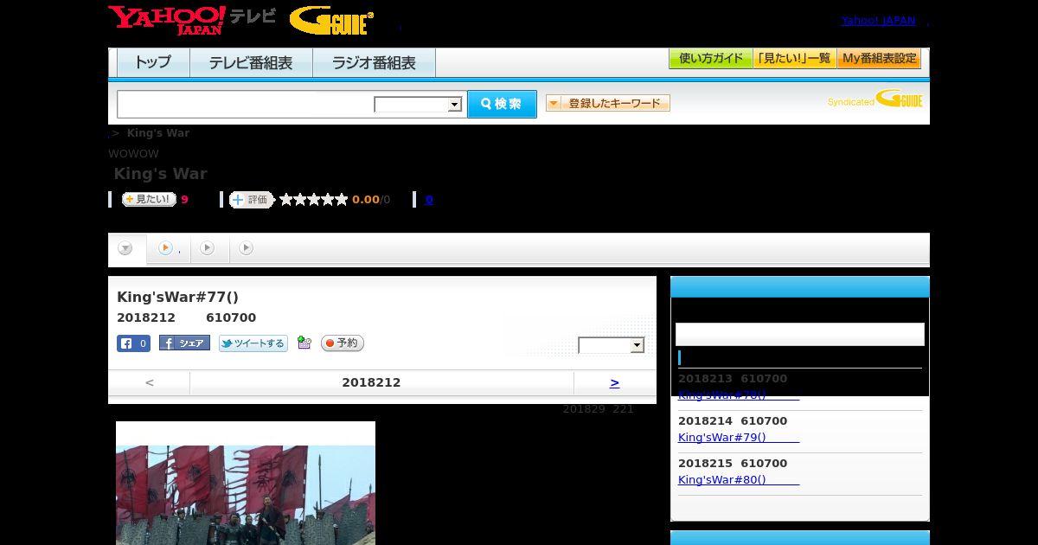Share on Facebook with シェア button
1038x545 pixels.
[x=184, y=343]
